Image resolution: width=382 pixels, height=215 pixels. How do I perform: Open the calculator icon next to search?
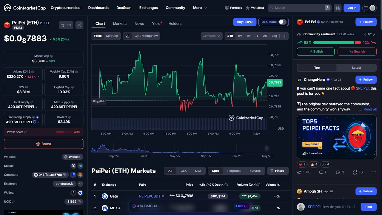click(338, 8)
